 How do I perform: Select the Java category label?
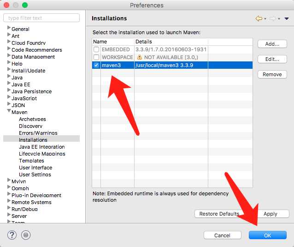tap(17, 78)
